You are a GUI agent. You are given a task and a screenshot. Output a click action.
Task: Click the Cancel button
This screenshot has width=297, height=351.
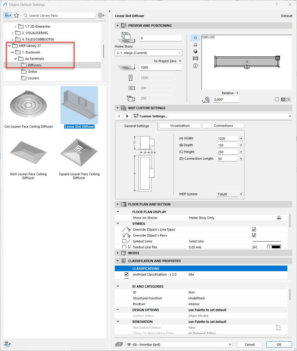coord(250,345)
